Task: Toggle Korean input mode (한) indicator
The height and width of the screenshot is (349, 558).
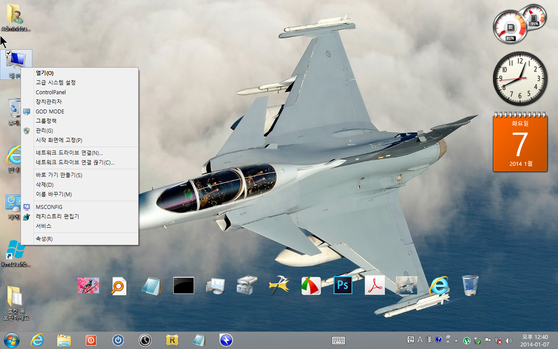Action: pyautogui.click(x=410, y=339)
